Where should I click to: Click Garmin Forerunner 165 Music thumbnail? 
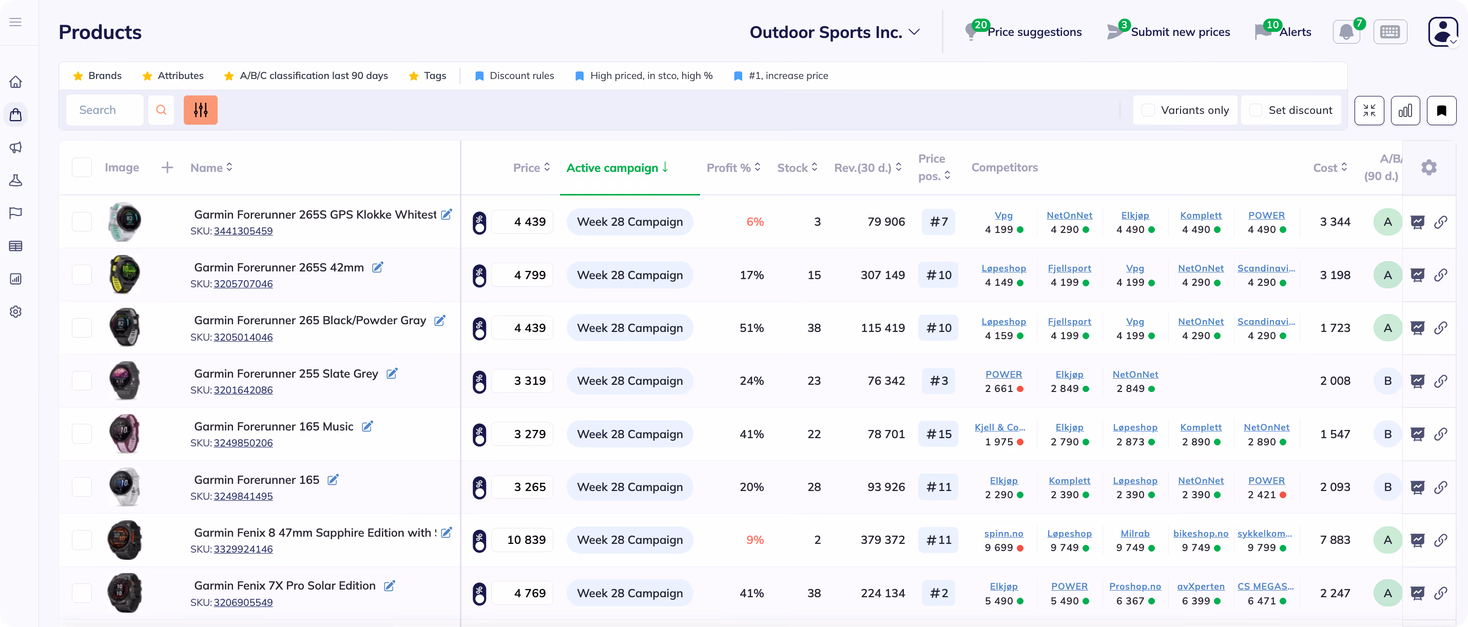coord(125,434)
